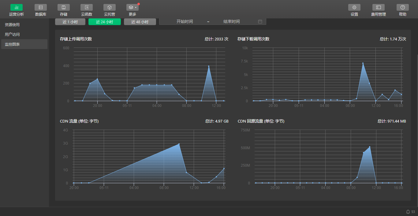This screenshot has width=418, height=216.
Task: Click the 结束时间 end time field
Action: (231, 21)
